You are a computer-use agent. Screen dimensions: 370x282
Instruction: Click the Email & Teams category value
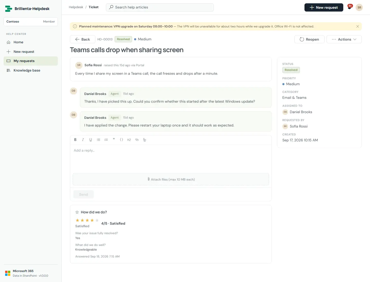[294, 98]
